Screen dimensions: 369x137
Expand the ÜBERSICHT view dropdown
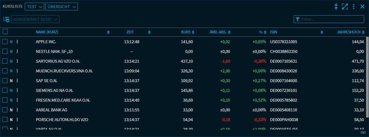click(x=61, y=6)
